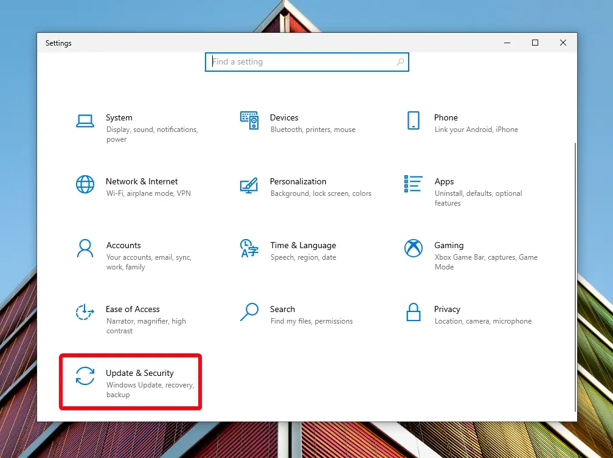Click 'Background, lock screen, colors' description
The height and width of the screenshot is (458, 613).
click(321, 193)
